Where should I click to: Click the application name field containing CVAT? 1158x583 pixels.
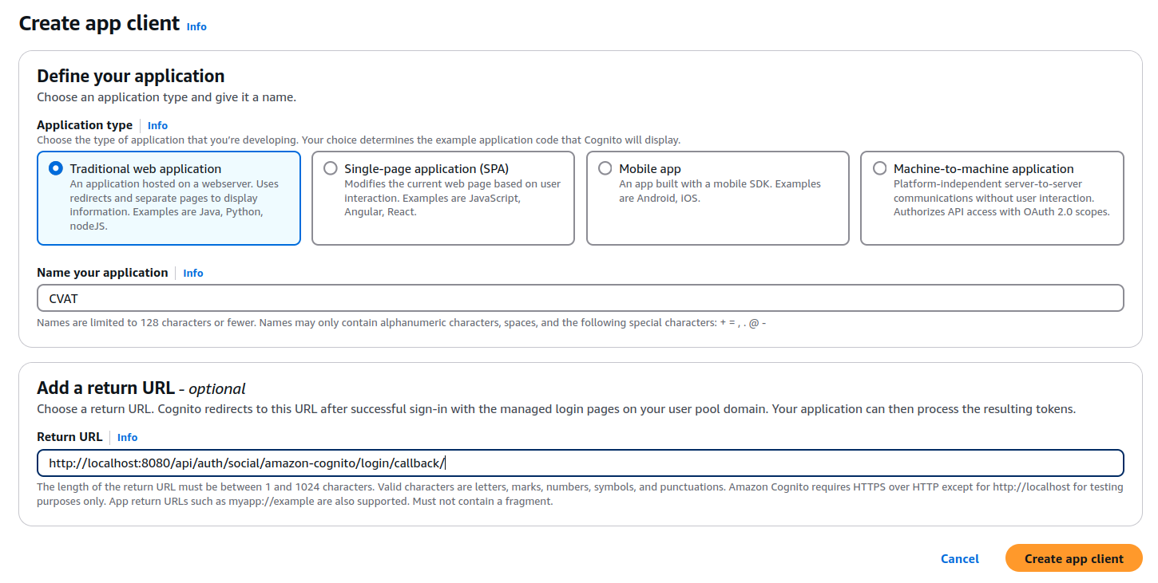(580, 298)
